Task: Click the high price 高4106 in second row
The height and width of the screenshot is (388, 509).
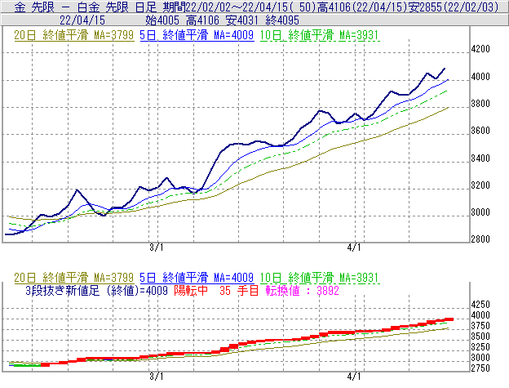Action: [x=203, y=20]
